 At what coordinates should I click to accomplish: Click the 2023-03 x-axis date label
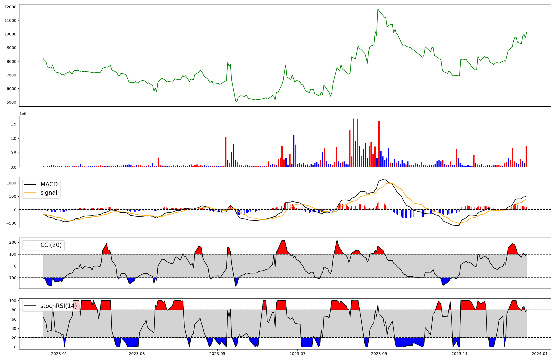click(x=137, y=354)
